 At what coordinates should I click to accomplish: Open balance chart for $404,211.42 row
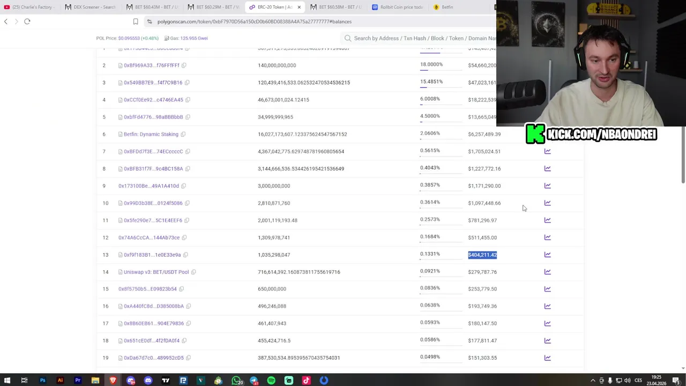547,255
